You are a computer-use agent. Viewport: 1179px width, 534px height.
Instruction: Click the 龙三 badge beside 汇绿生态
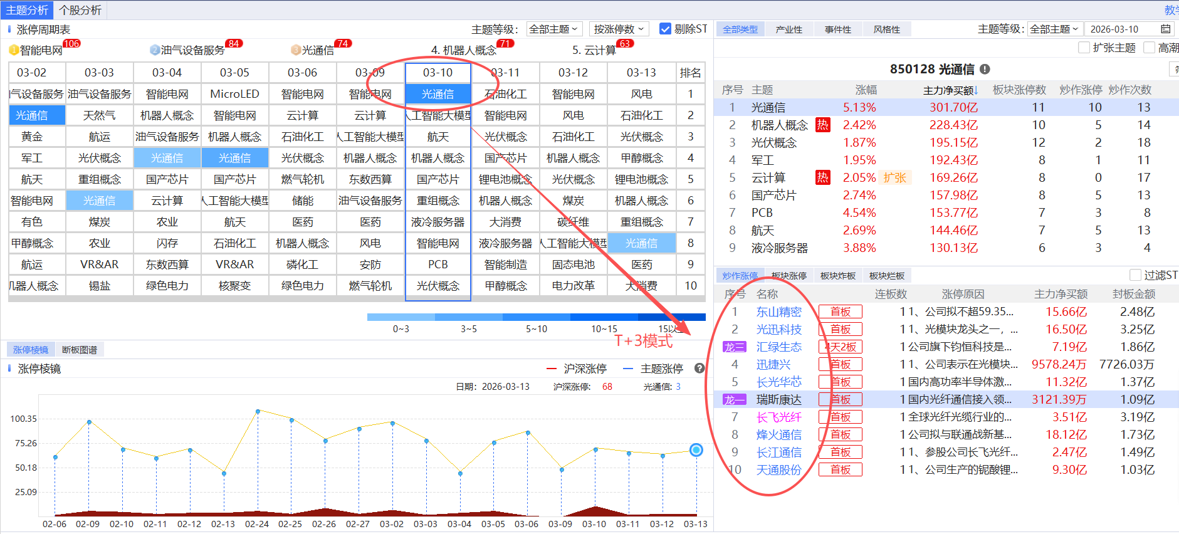coord(734,347)
